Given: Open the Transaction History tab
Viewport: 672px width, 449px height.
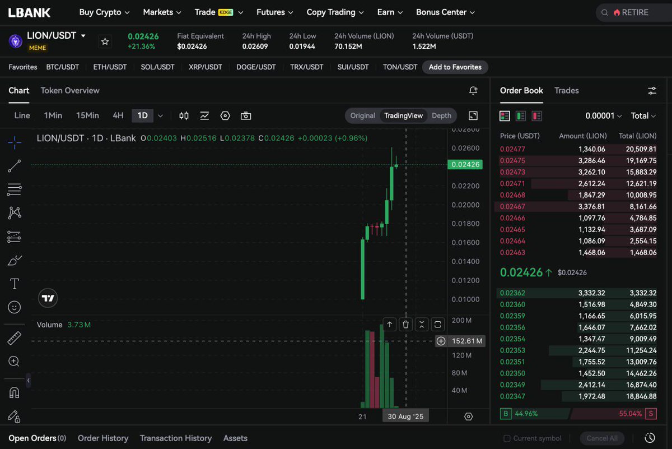Looking at the screenshot, I should point(176,438).
